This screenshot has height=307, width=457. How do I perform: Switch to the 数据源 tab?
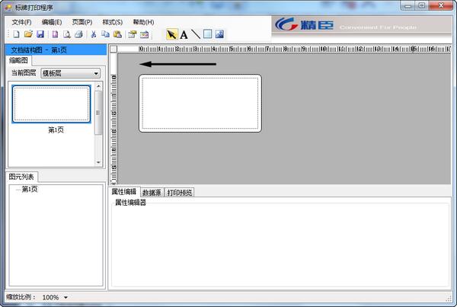point(152,193)
